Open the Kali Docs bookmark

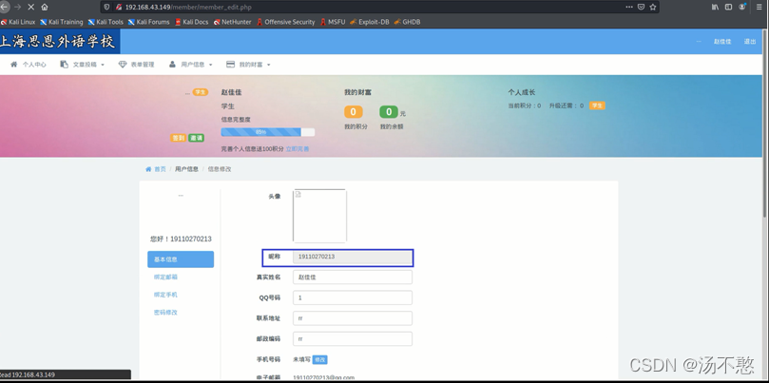click(191, 22)
